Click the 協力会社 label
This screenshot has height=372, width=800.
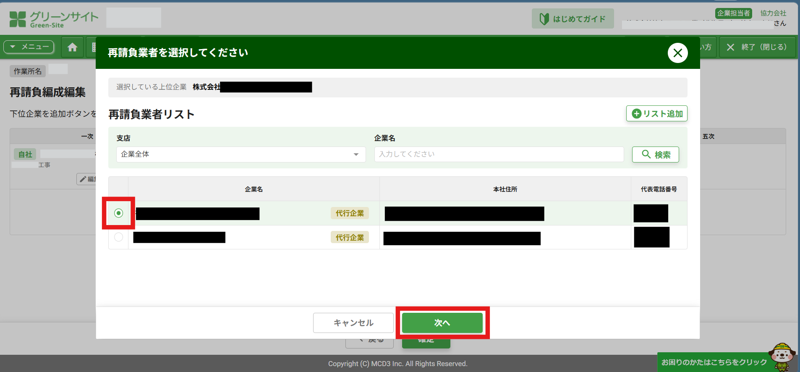[773, 13]
